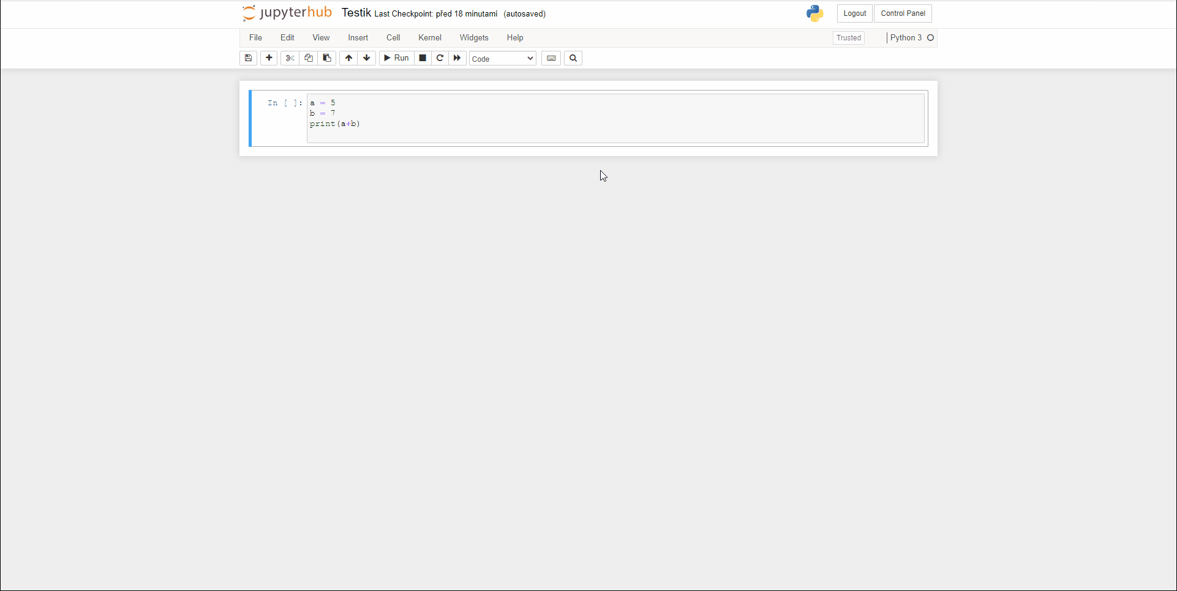1177x591 pixels.
Task: Open the cell type Code dropdown
Action: [502, 59]
